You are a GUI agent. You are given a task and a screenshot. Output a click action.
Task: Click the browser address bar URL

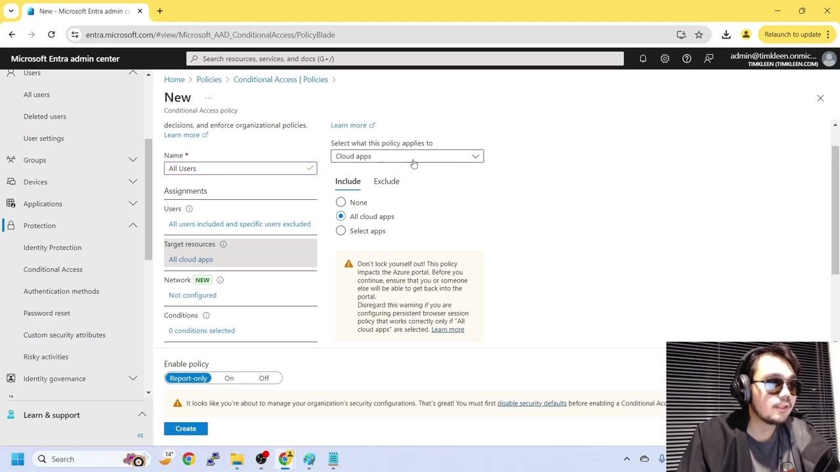210,35
